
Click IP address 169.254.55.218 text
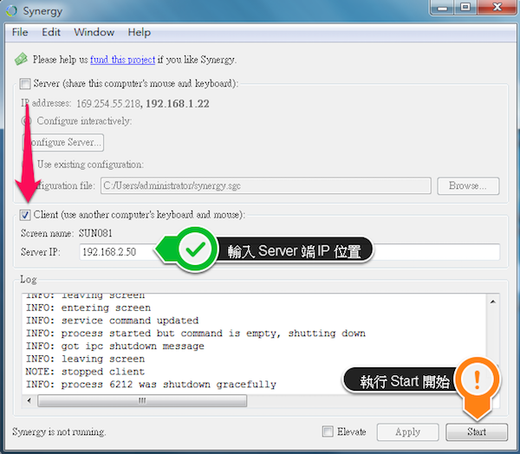(x=108, y=104)
